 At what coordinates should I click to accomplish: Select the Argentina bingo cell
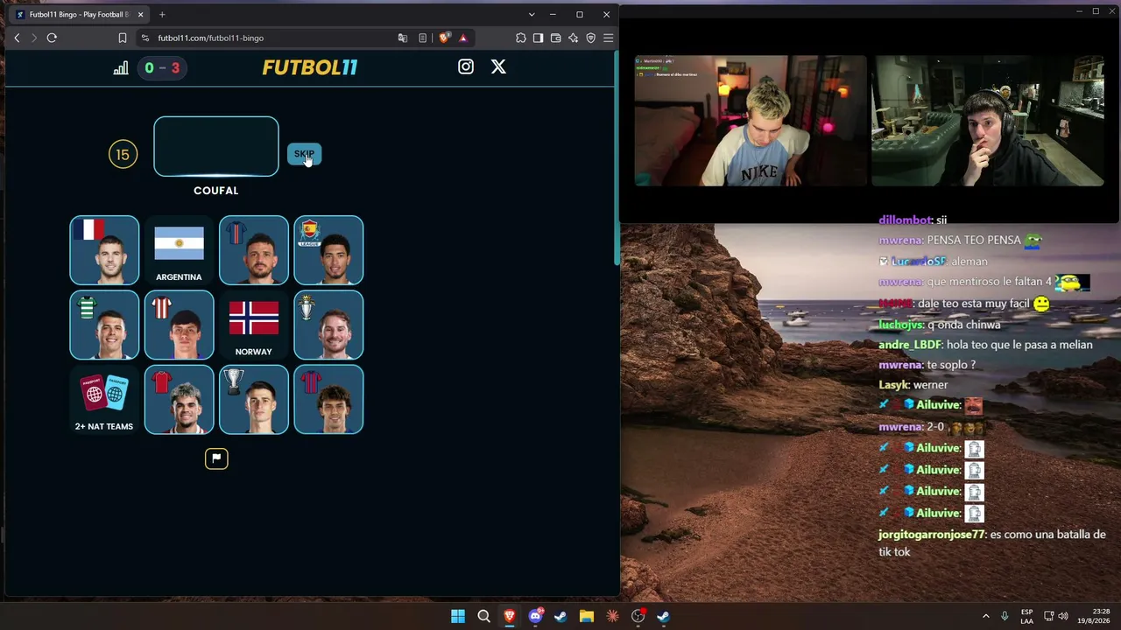pos(179,250)
